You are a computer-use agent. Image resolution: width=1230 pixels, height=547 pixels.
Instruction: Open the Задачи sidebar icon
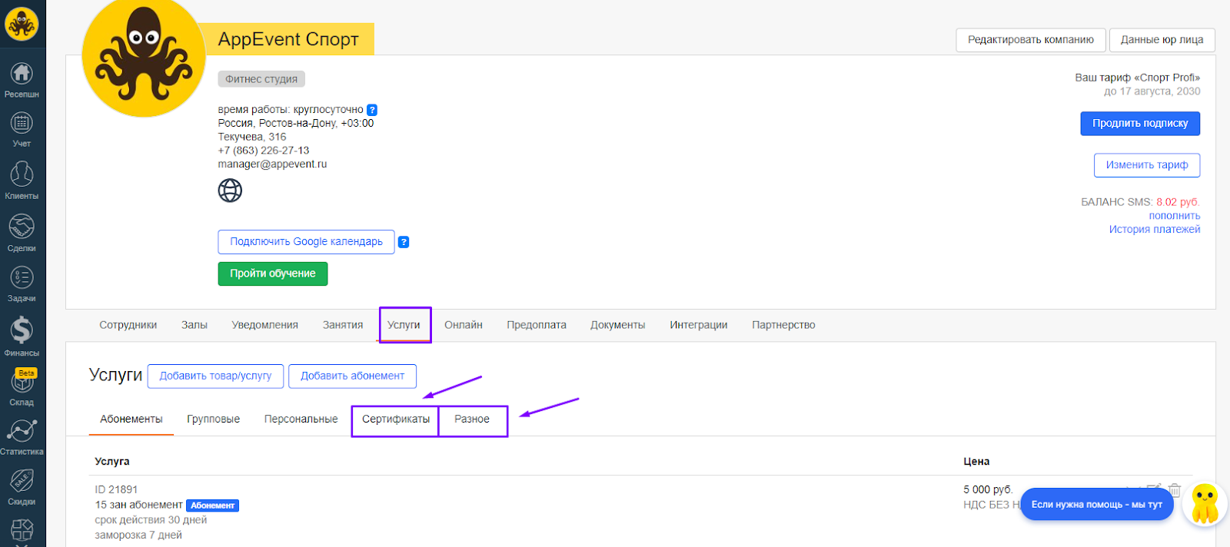(x=22, y=278)
